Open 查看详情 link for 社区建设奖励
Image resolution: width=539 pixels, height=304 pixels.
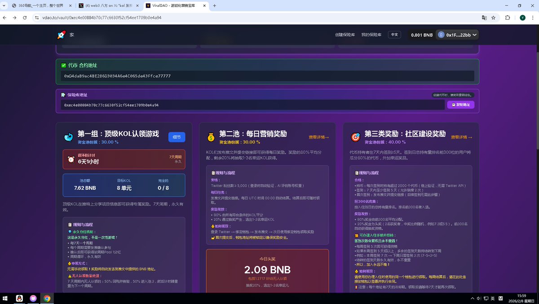[x=462, y=137]
